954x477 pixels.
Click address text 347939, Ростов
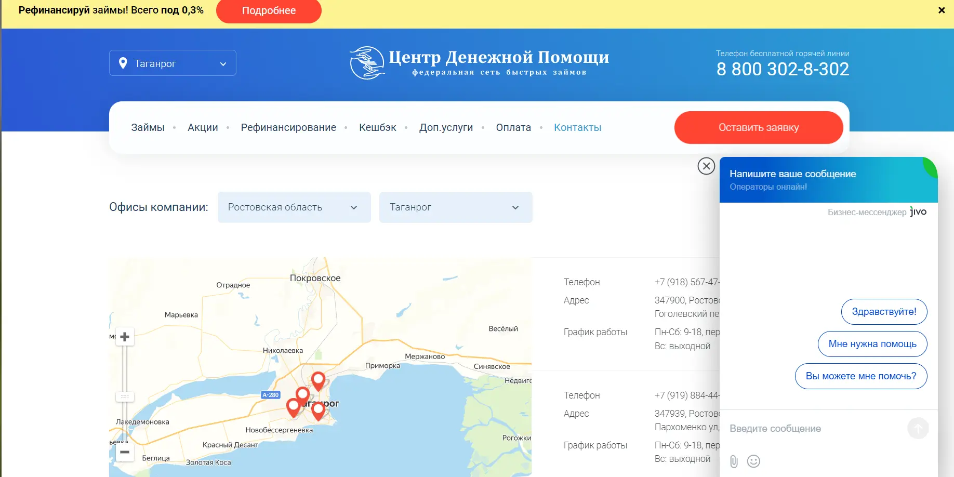[687, 414]
